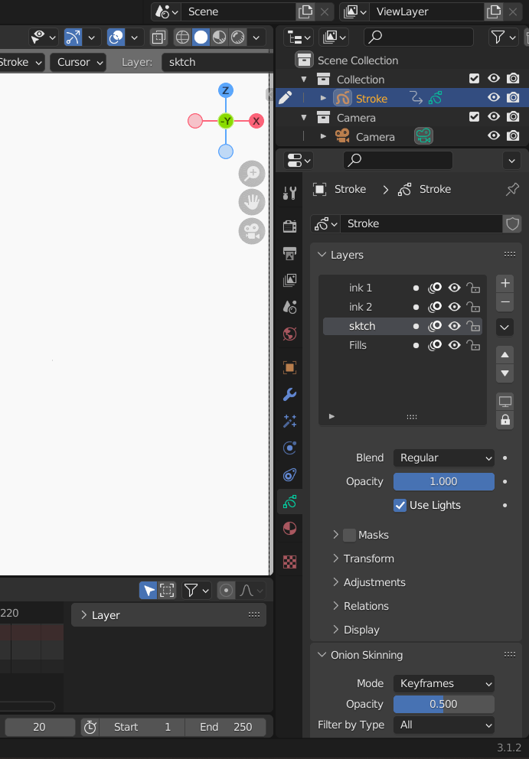Viewport: 529px width, 759px height.
Task: Adjust onion skinning Opacity 0.500 slider
Action: tap(444, 705)
